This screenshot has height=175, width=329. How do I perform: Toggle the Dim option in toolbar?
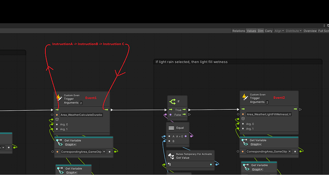260,31
